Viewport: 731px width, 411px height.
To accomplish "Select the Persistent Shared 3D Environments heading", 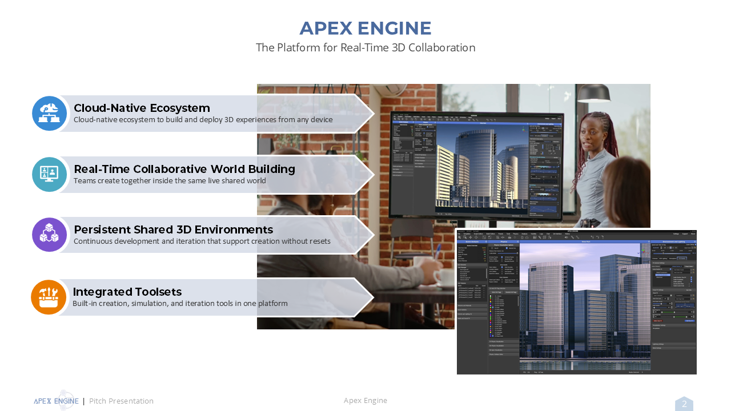I will [x=173, y=229].
